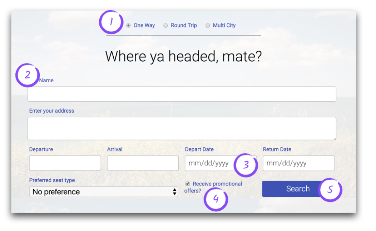Image resolution: width=376 pixels, height=231 pixels.
Task: Choose the Round Trip radio option
Action: pyautogui.click(x=165, y=25)
